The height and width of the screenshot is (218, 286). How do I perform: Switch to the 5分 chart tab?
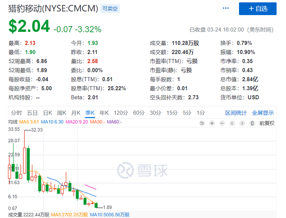[x=187, y=113]
